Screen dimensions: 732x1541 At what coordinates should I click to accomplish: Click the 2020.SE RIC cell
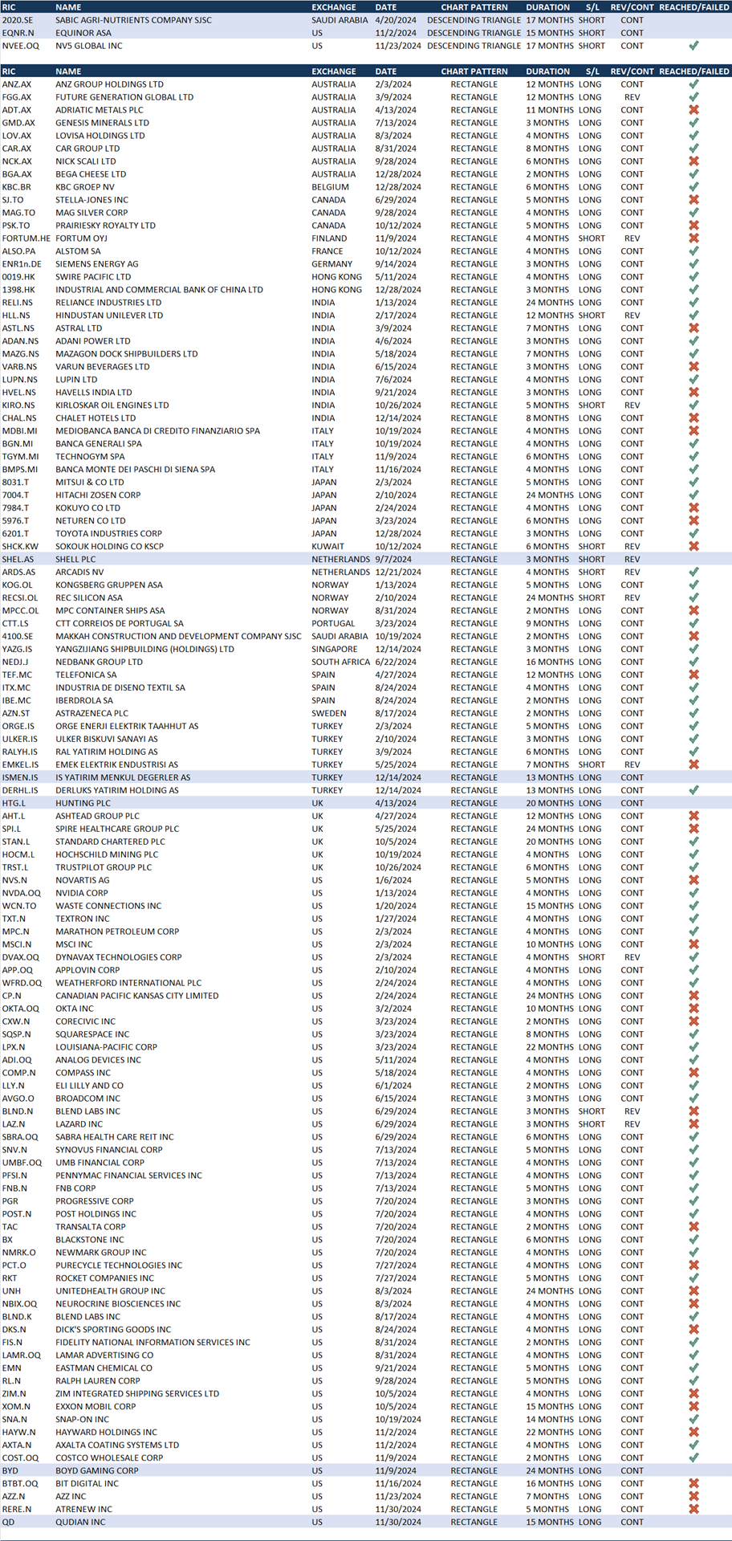(x=18, y=20)
